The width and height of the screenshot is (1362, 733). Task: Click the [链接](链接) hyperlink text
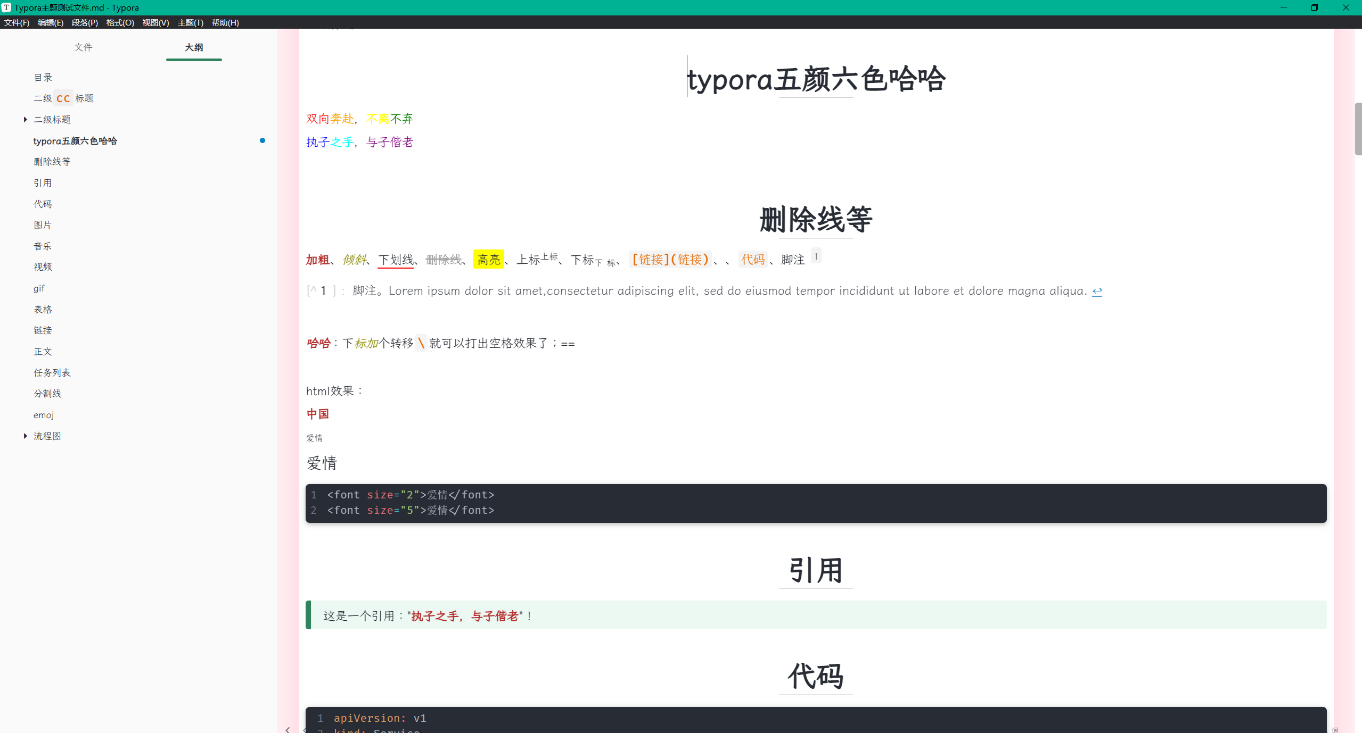(670, 260)
